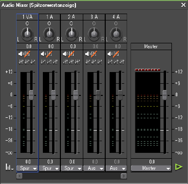Click the scrollbar right arrow

point(124,176)
